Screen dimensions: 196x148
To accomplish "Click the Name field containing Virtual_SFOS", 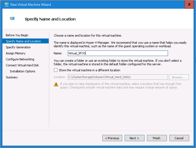I will (x=118, y=53).
